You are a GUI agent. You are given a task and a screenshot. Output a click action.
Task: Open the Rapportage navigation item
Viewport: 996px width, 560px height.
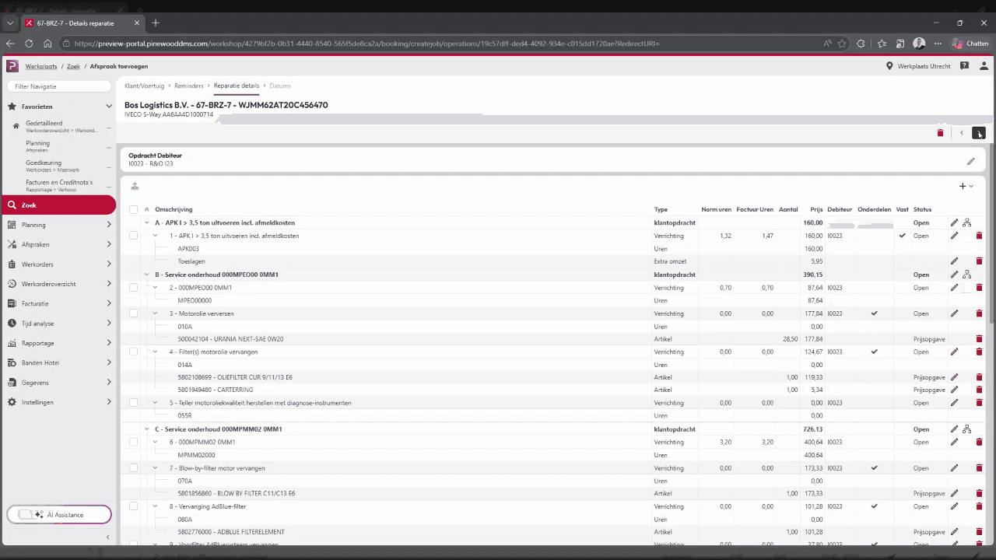[58, 343]
